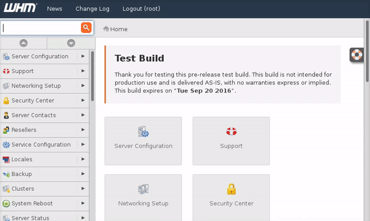Expand all menu sections with down arrow
The height and width of the screenshot is (221, 370).
point(71,43)
